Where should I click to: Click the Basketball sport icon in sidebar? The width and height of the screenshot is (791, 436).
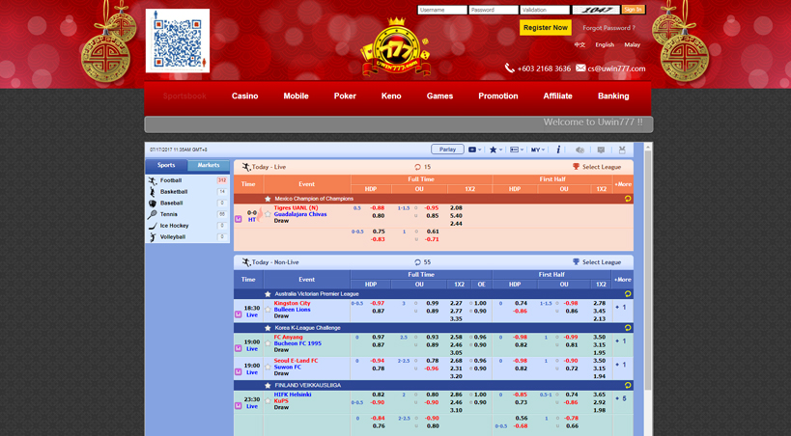coord(153,192)
